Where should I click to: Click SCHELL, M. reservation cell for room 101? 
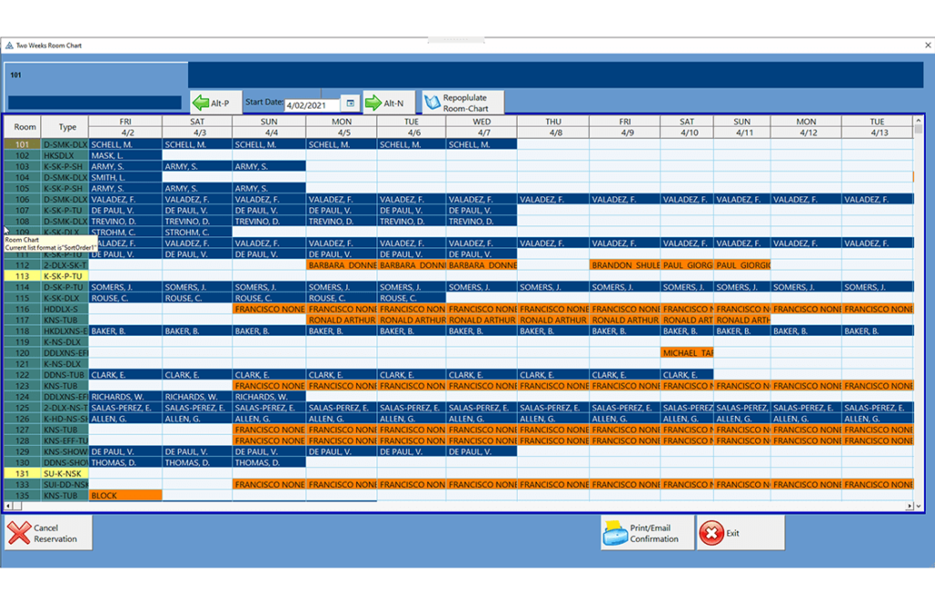(x=124, y=144)
